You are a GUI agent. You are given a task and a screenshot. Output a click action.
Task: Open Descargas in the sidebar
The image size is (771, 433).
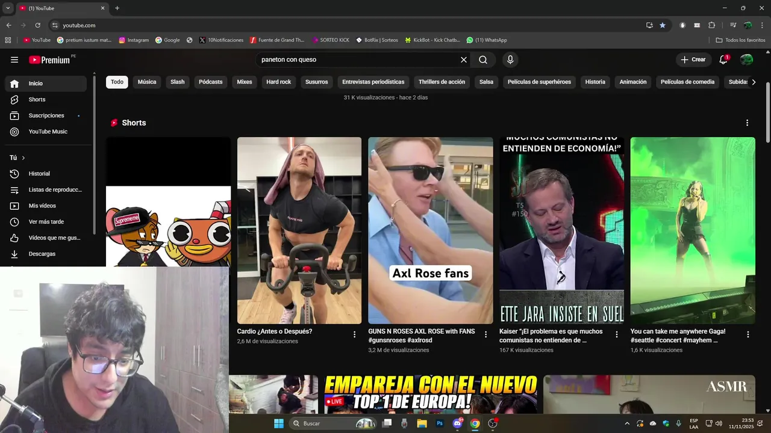[x=46, y=254]
